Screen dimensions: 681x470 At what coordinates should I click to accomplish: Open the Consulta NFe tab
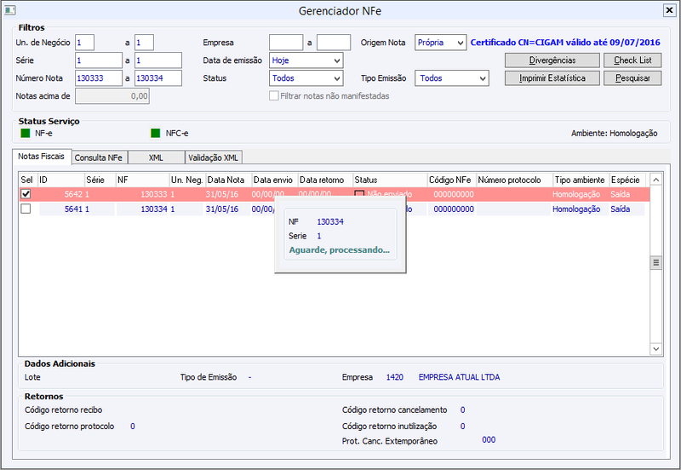pos(99,158)
